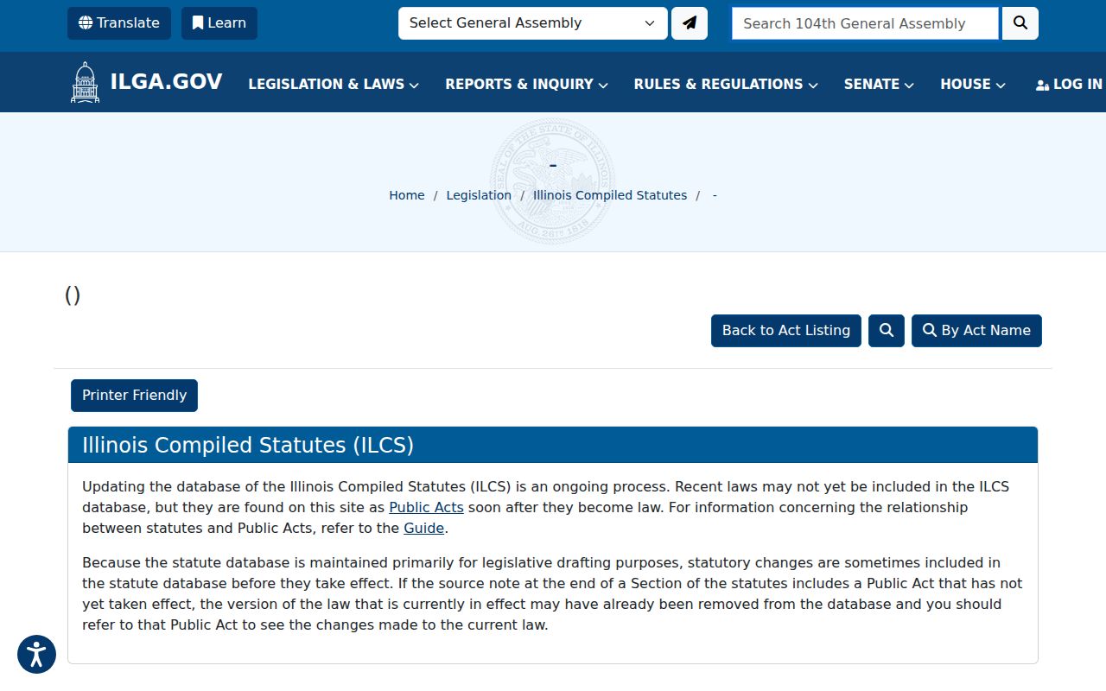This screenshot has height=691, width=1106.
Task: Click Back to Act Listing button
Action: [786, 331]
